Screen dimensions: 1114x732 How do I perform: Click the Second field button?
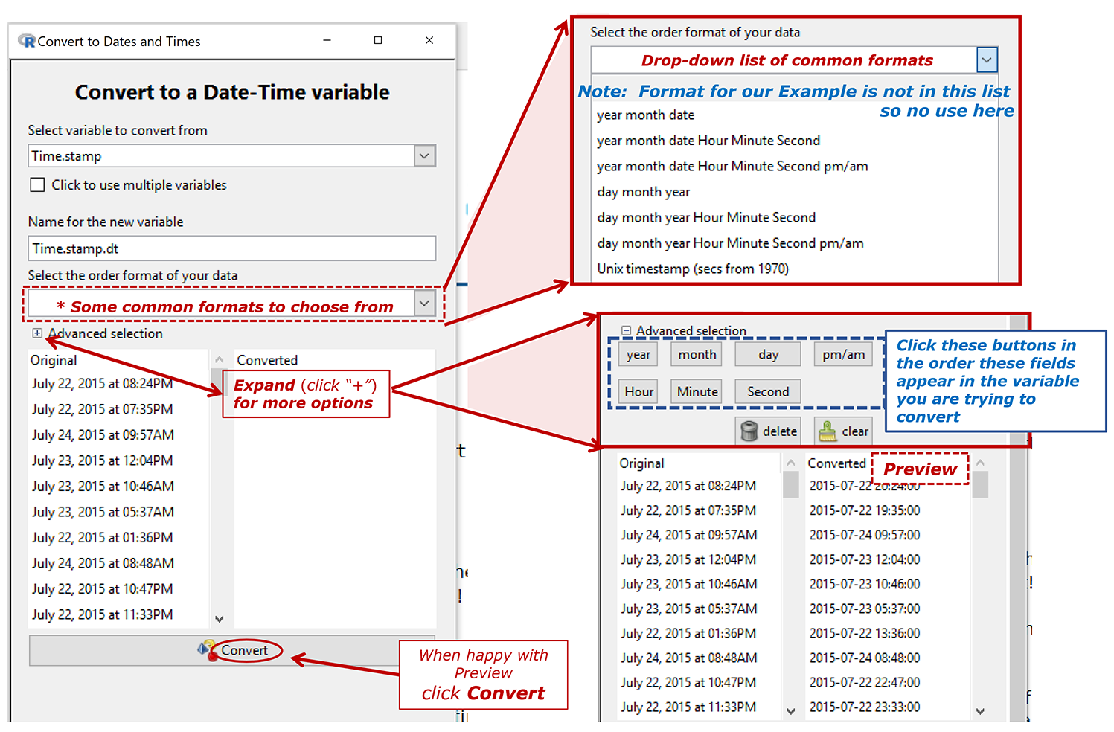coord(767,391)
